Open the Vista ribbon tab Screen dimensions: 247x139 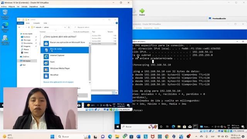point(45,23)
